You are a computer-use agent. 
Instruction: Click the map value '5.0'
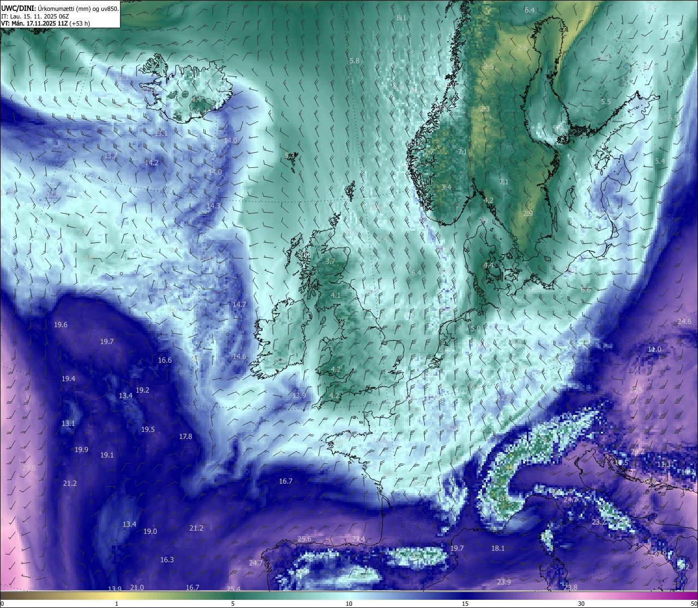click(476, 329)
